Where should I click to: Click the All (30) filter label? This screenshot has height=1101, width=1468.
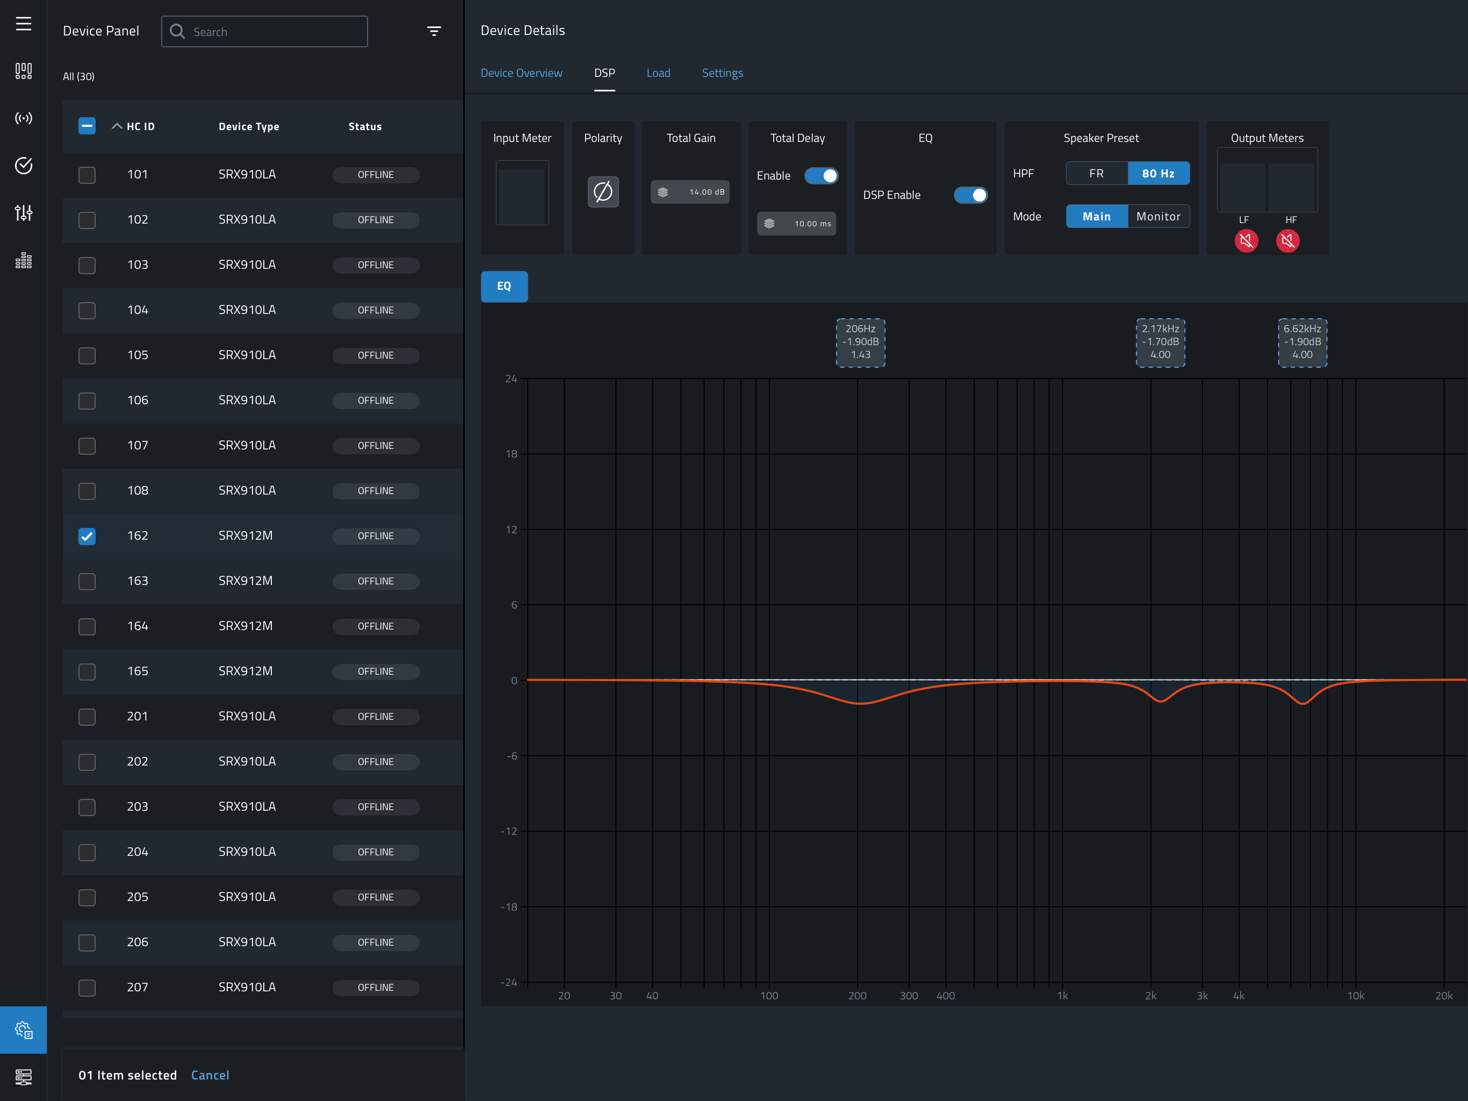[x=78, y=76]
